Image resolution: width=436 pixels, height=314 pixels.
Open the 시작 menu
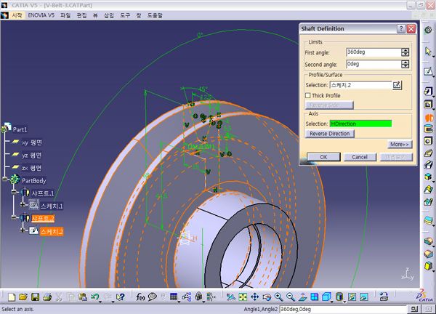coord(17,15)
